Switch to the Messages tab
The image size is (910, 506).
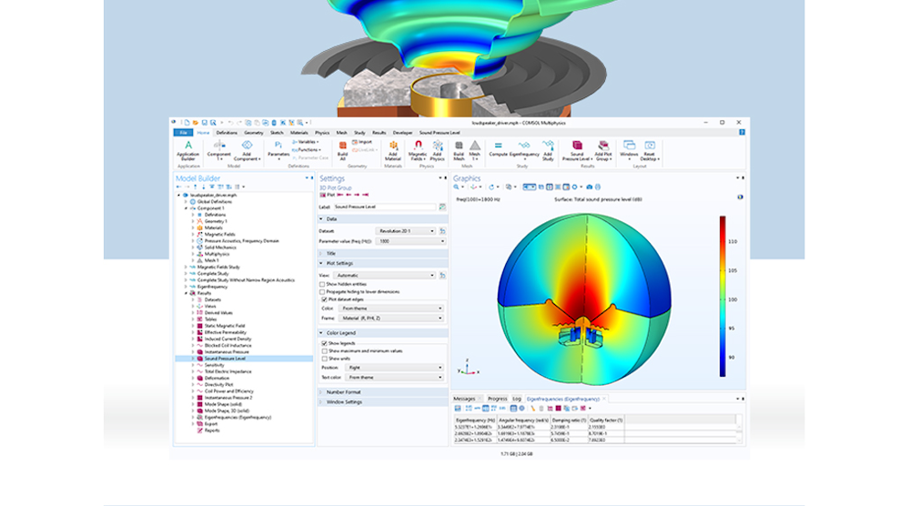tap(464, 399)
